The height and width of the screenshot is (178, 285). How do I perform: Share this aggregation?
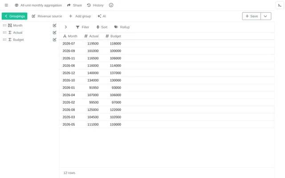(74, 5)
